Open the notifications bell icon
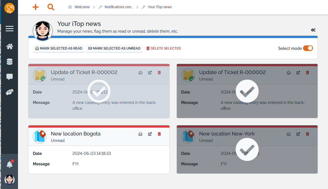The image size is (328, 189). pos(10,164)
